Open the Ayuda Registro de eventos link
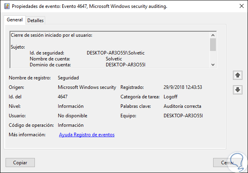This screenshot has height=173, width=248. coord(87,135)
